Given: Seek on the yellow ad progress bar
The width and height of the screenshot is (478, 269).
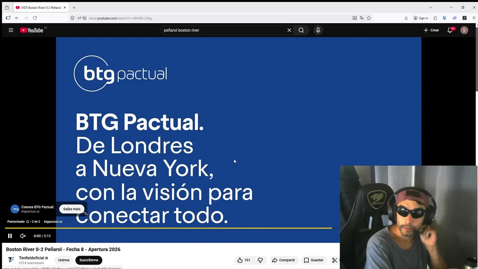Looking at the screenshot, I should [x=168, y=228].
